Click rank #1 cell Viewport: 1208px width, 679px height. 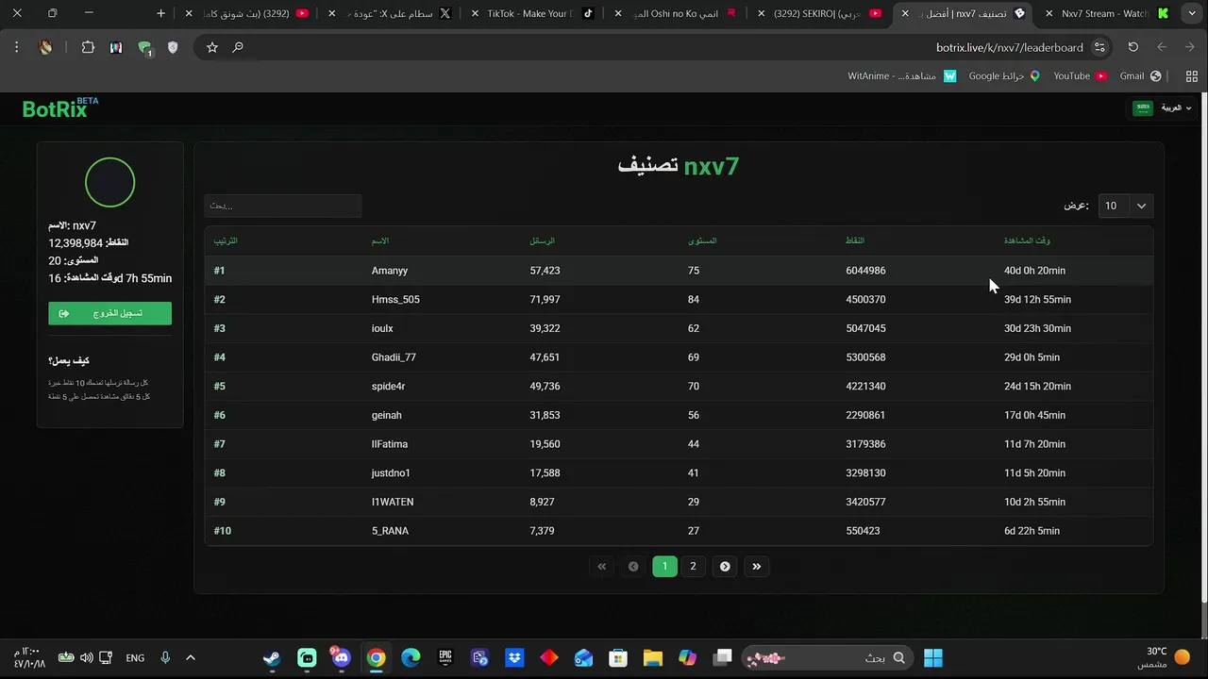(x=219, y=271)
